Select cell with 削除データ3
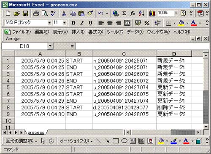211x154 pixels. coord(174,107)
